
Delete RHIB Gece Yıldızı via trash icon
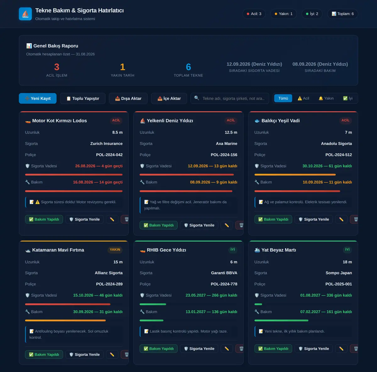[240, 348]
